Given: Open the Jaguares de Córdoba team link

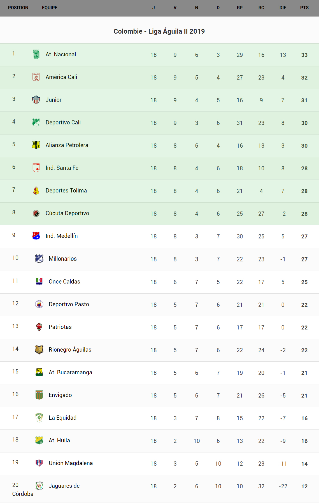Looking at the screenshot, I should [x=64, y=486].
